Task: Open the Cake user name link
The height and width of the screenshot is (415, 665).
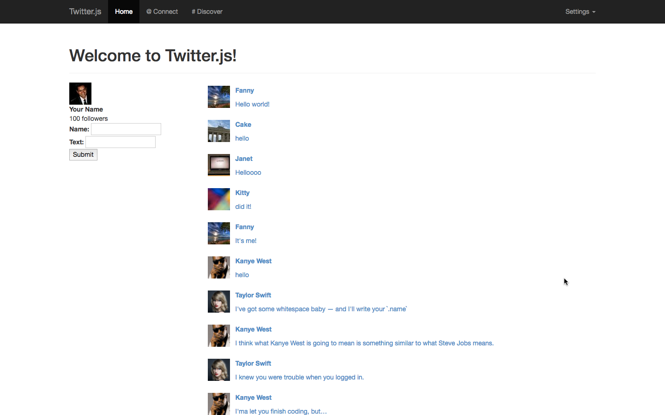Action: tap(243, 125)
